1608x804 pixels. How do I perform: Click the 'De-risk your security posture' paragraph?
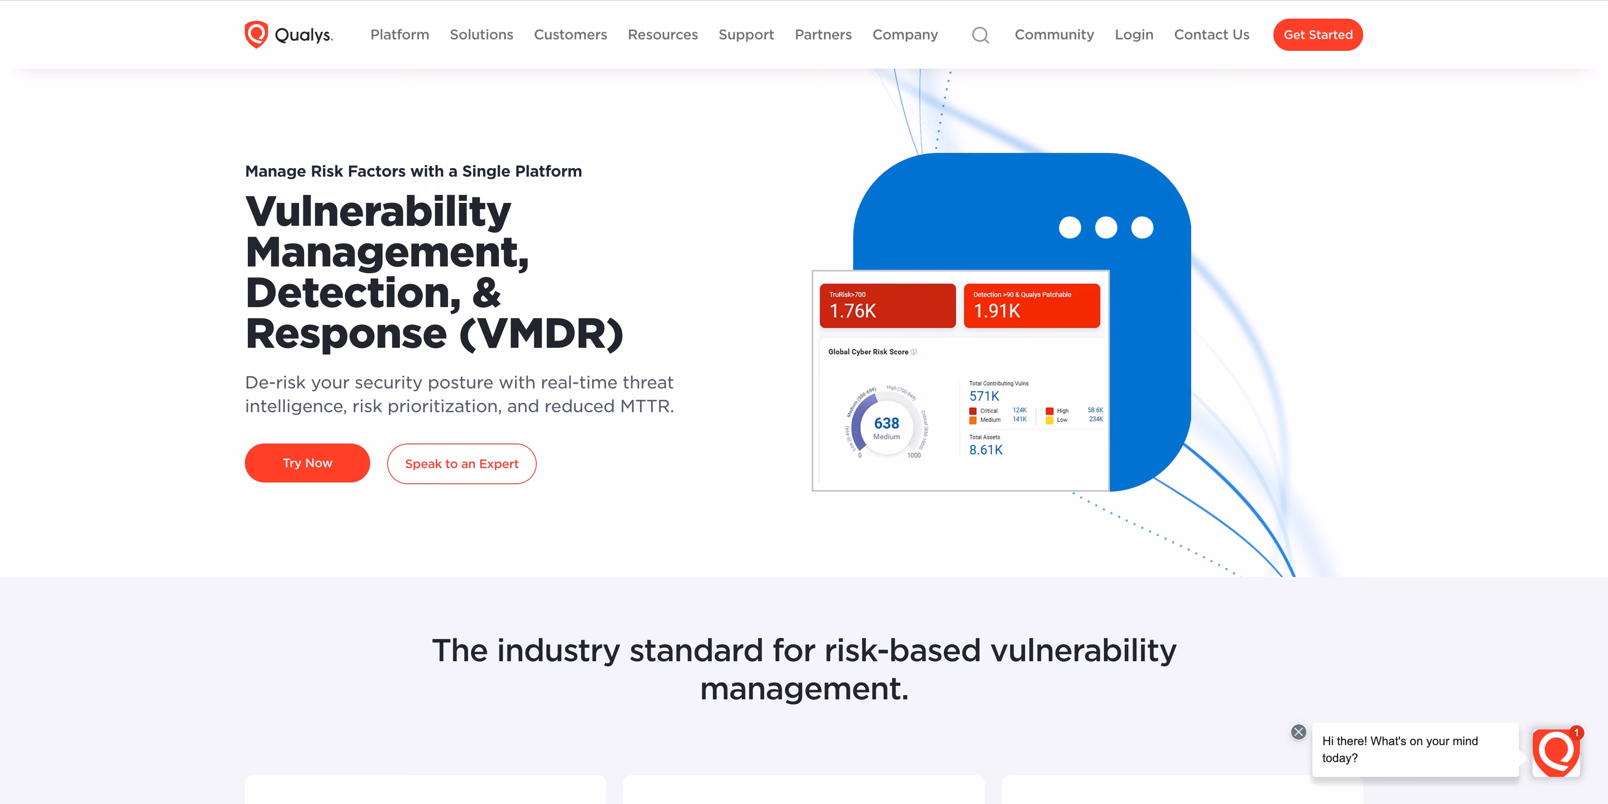pyautogui.click(x=460, y=394)
